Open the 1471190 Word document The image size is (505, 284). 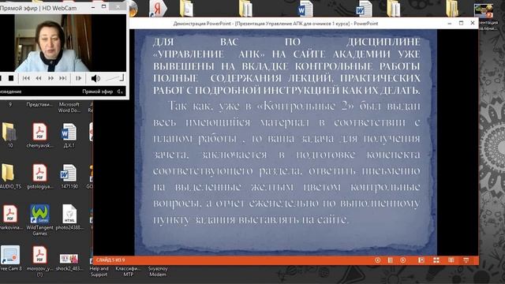[69, 176]
